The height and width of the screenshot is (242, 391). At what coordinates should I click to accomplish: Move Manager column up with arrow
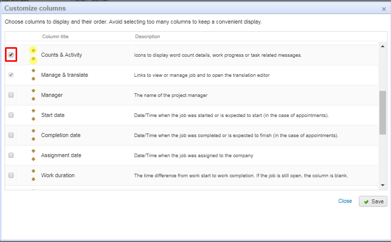tap(33, 91)
